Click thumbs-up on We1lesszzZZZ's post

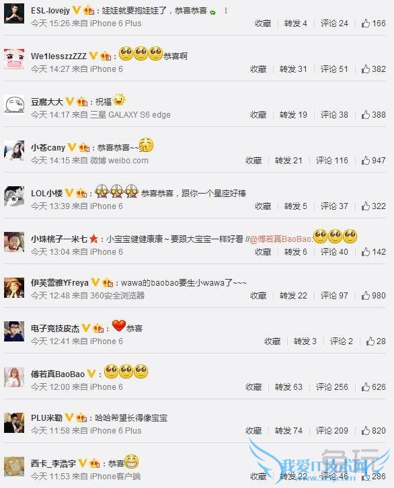(366, 69)
